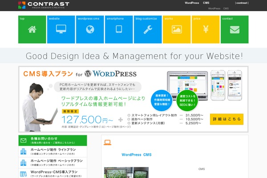Screen dimensions: 267x178
Task: Go to the price tile with yen icon
Action: coord(206,29)
